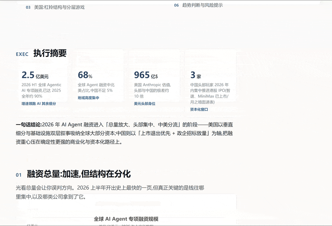
Task: Open TOC entry 美国:杠铃结构与分层游戏
Action: tap(59, 7)
